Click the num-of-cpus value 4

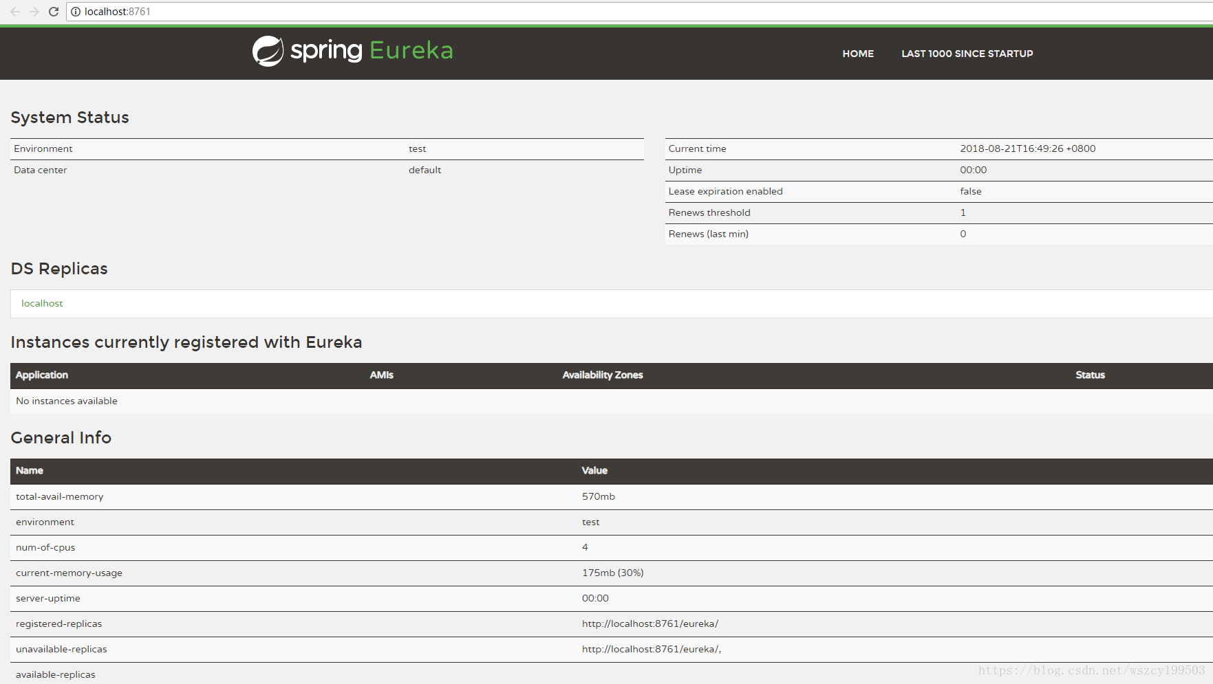[x=585, y=547]
